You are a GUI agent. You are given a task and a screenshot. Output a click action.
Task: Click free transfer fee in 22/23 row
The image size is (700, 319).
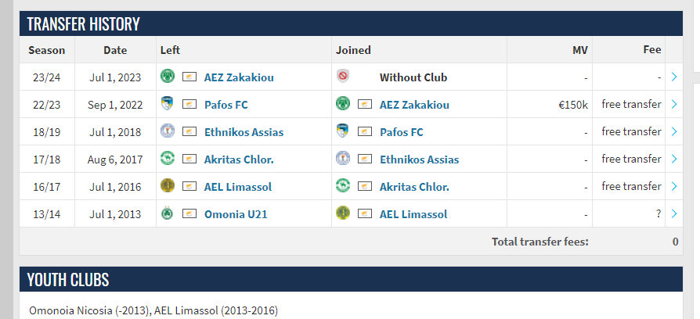631,104
